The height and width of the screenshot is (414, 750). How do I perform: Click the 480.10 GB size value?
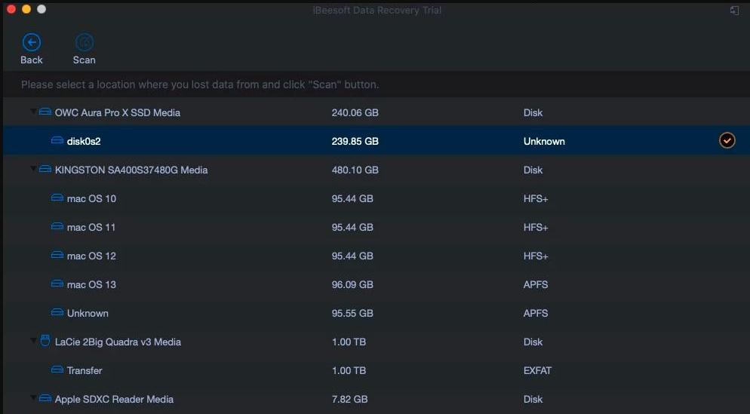coord(355,170)
